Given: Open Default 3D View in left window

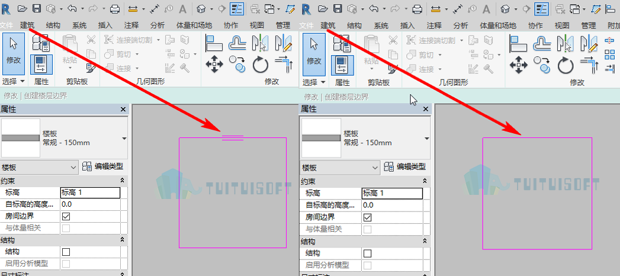Looking at the screenshot, I should (201, 8).
